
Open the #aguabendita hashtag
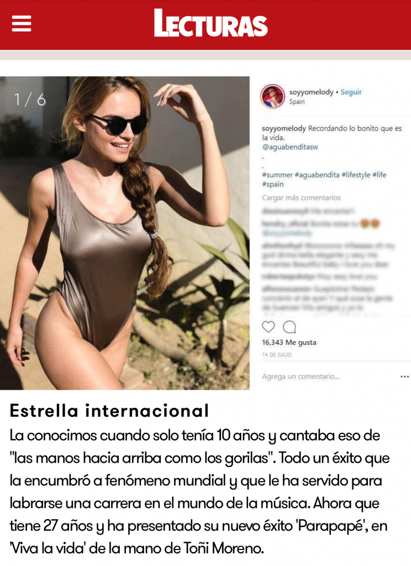(x=317, y=175)
